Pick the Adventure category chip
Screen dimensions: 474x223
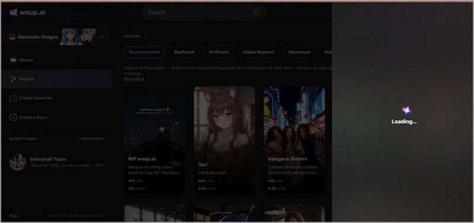pos(299,52)
